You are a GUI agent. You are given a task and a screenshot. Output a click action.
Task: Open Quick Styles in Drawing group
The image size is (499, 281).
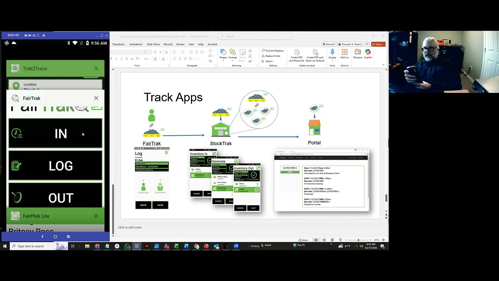242,55
